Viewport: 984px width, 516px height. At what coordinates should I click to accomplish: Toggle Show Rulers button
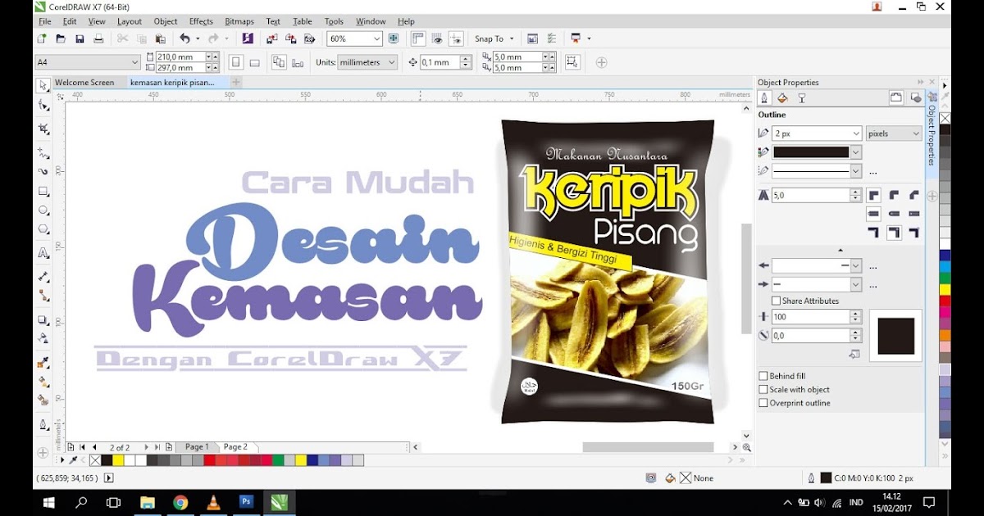click(418, 38)
